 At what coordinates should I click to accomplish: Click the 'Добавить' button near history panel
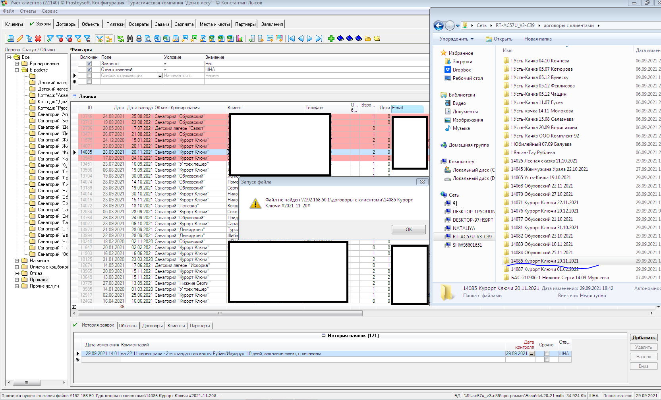coord(643,337)
